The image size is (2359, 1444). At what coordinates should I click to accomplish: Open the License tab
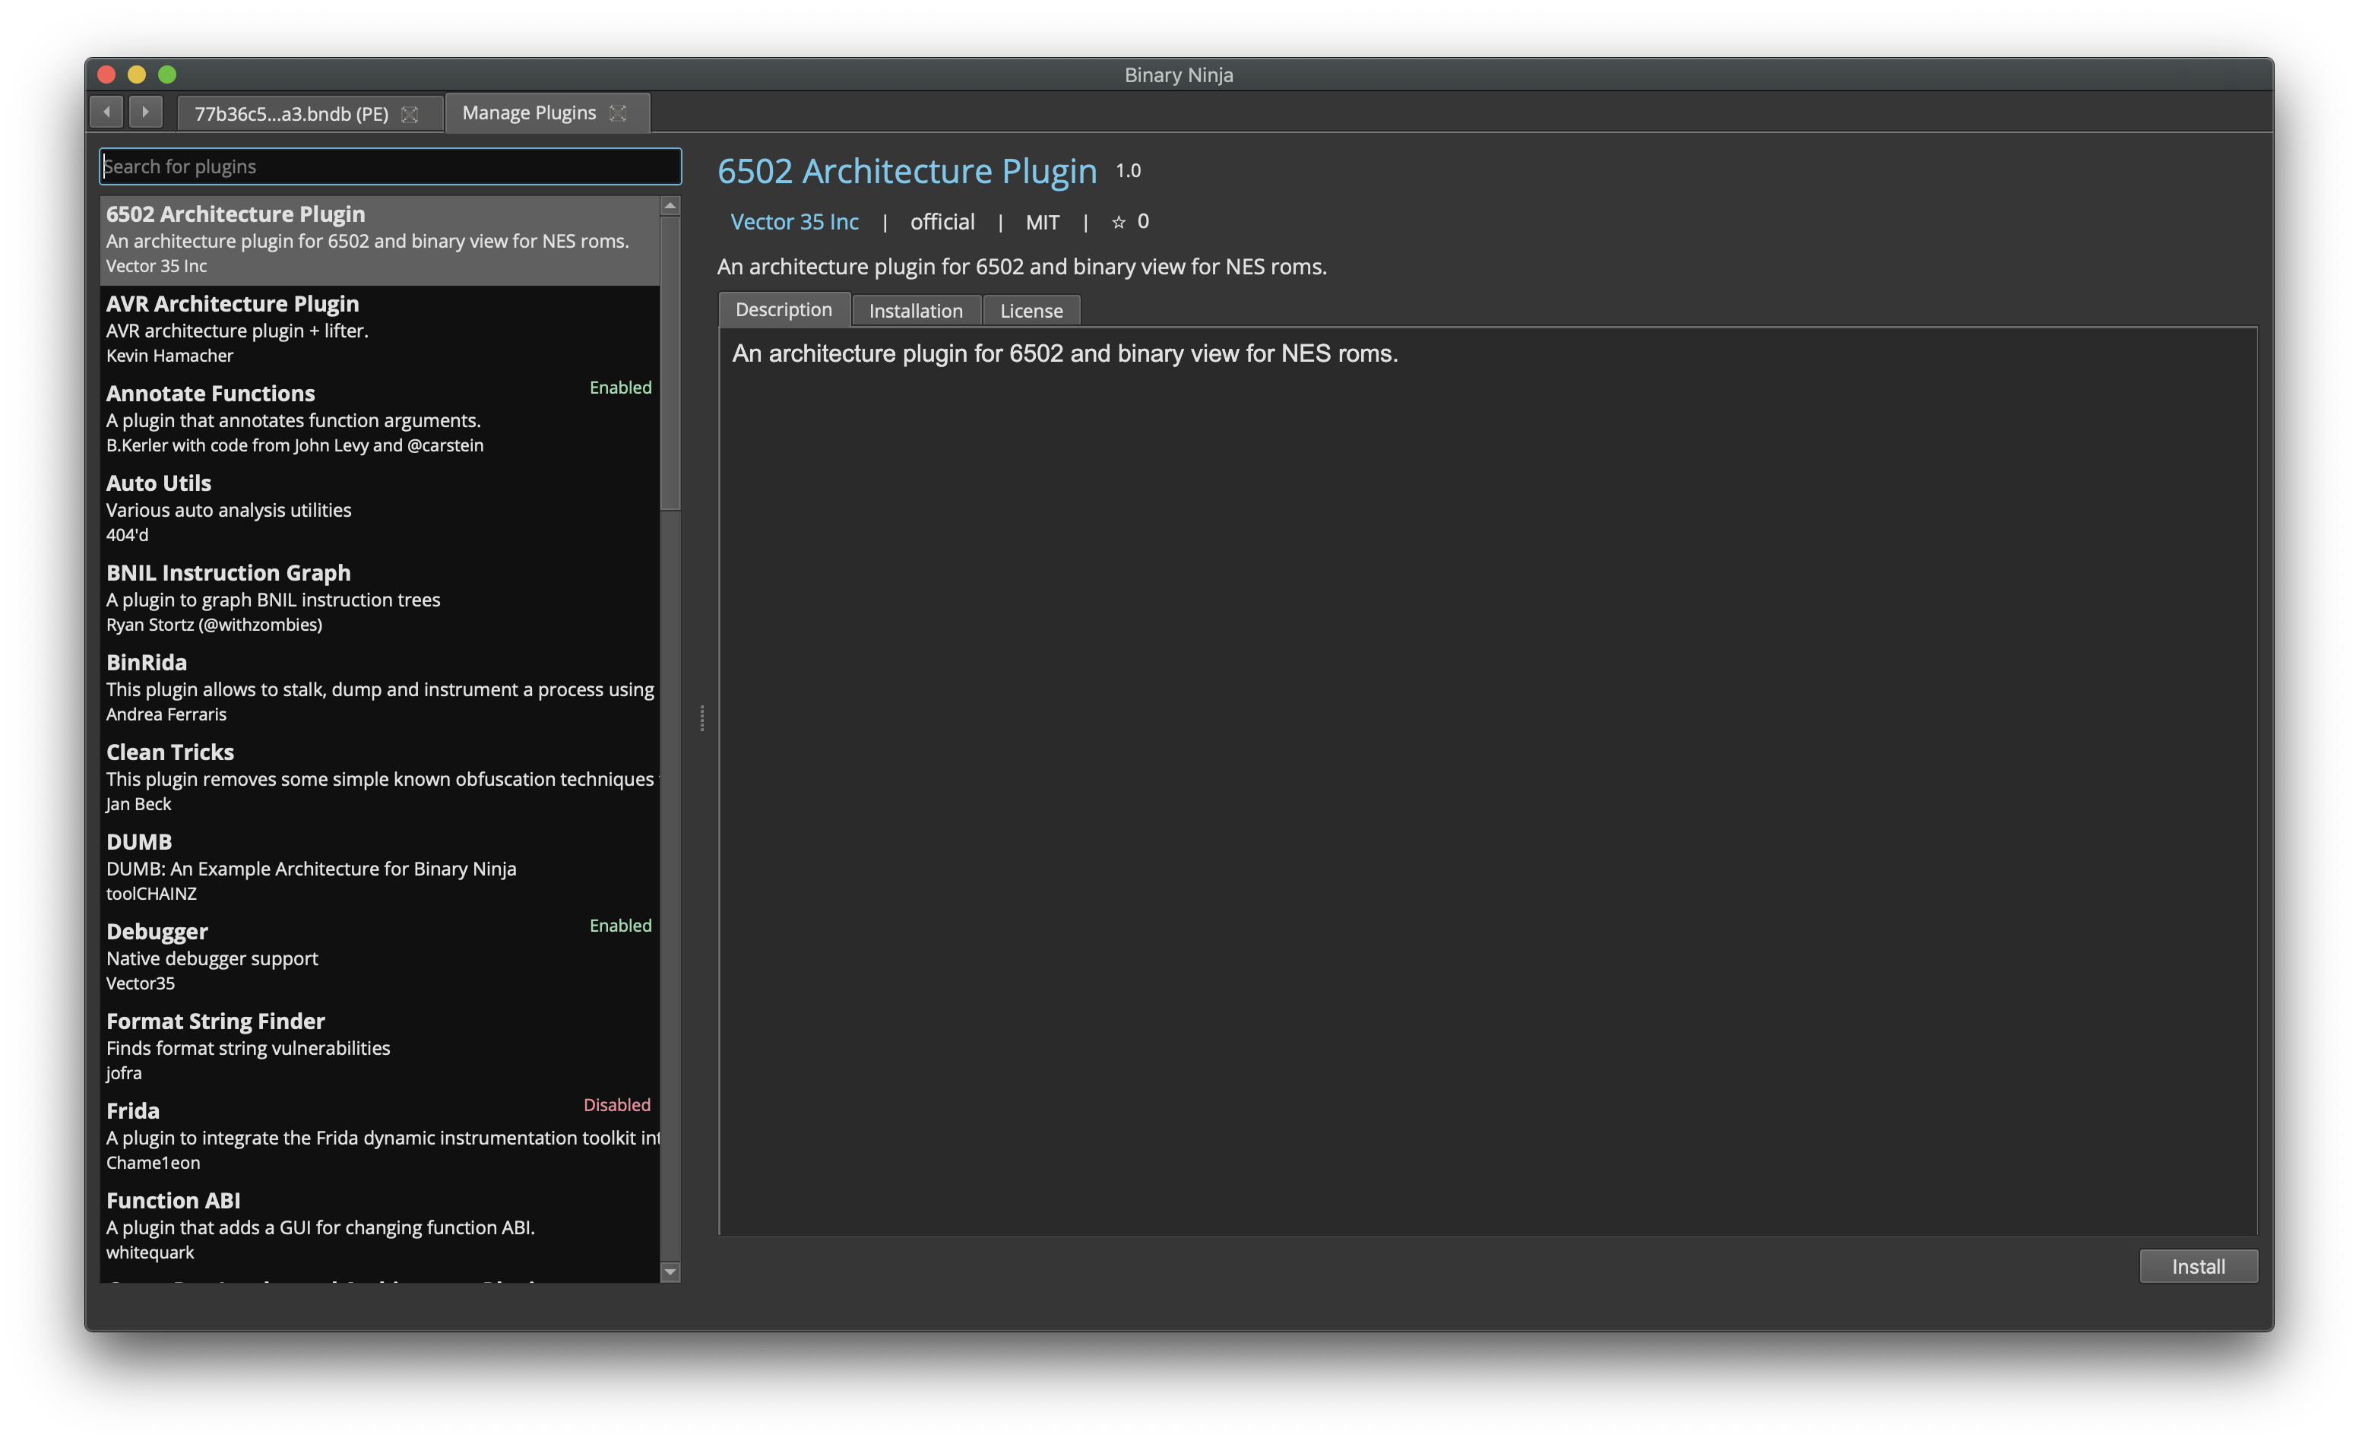point(1031,310)
